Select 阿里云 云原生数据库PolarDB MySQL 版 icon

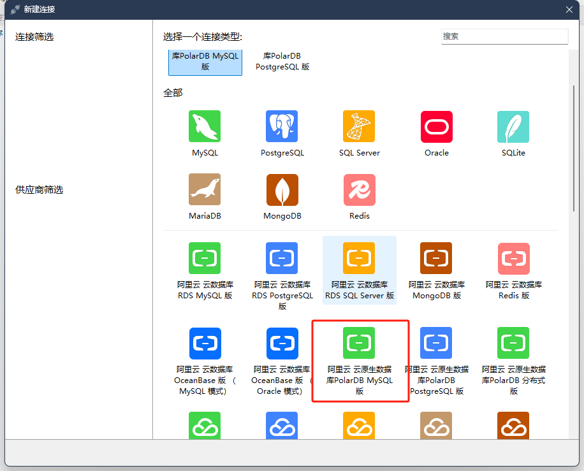click(359, 343)
